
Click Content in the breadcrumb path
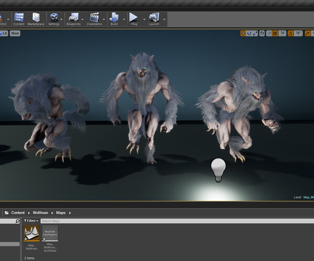tap(18, 213)
